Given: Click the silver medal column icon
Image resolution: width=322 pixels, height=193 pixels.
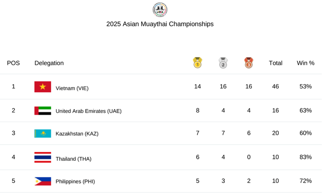Looking at the screenshot, I should click(x=223, y=63).
